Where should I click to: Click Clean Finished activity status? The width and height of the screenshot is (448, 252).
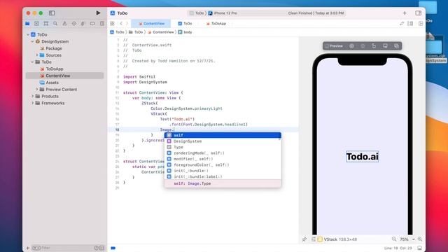[316, 13]
